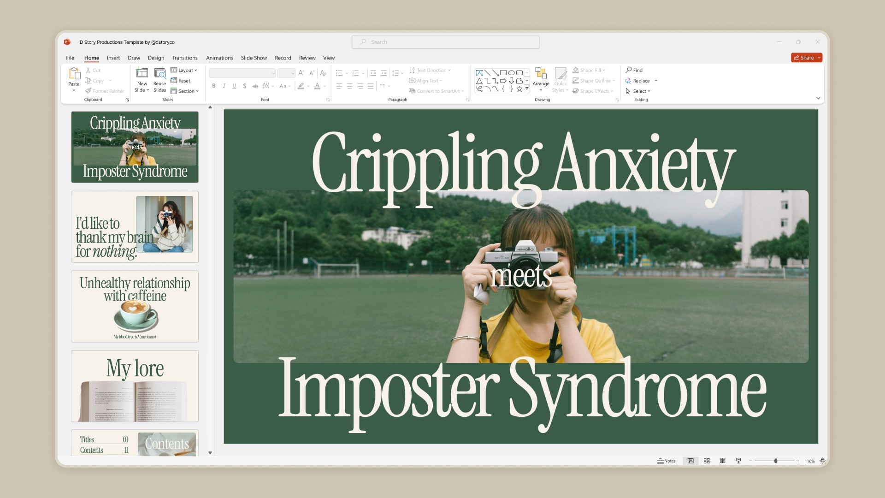Open the Section dropdown menu
This screenshot has width=885, height=498.
(x=185, y=91)
